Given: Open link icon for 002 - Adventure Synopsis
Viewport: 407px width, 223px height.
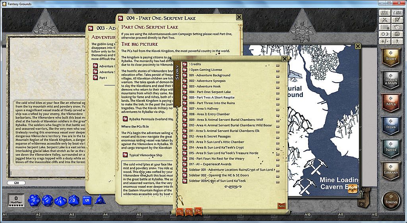Looking at the screenshot, I should (185, 81).
